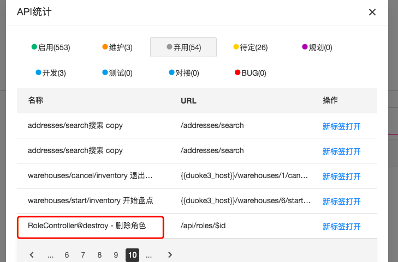Click the URL column header
398x262 pixels.
point(188,100)
